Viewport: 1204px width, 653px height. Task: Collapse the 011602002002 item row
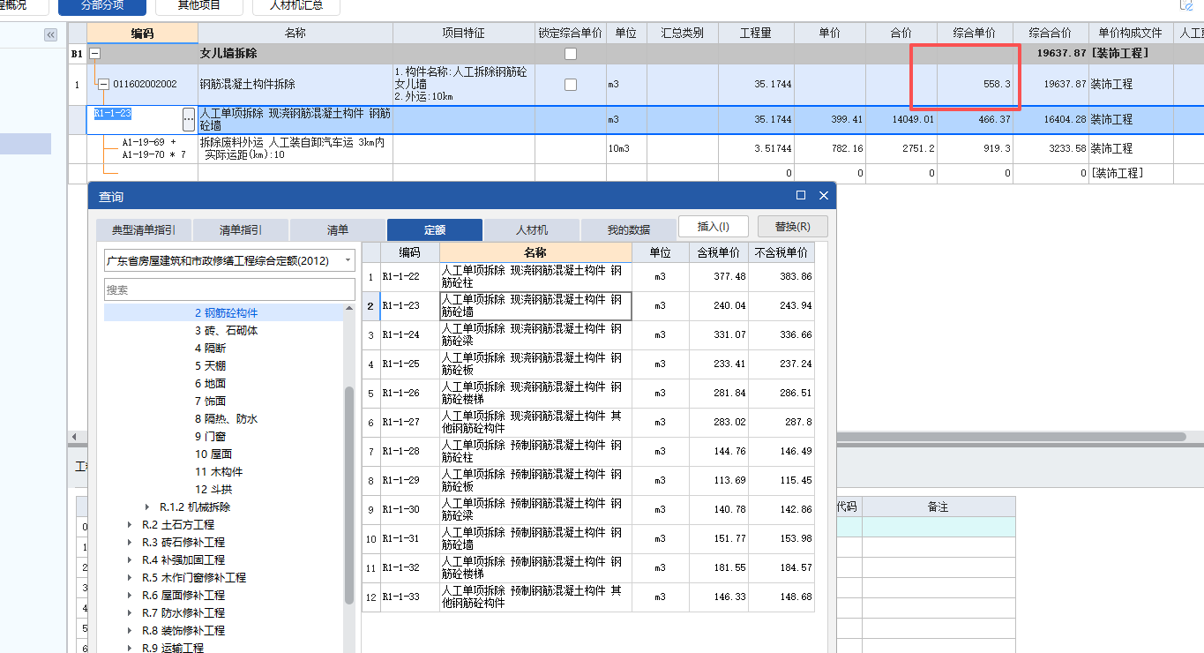point(103,85)
